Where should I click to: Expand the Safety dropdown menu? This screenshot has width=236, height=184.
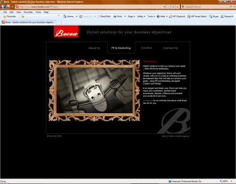point(141,16)
